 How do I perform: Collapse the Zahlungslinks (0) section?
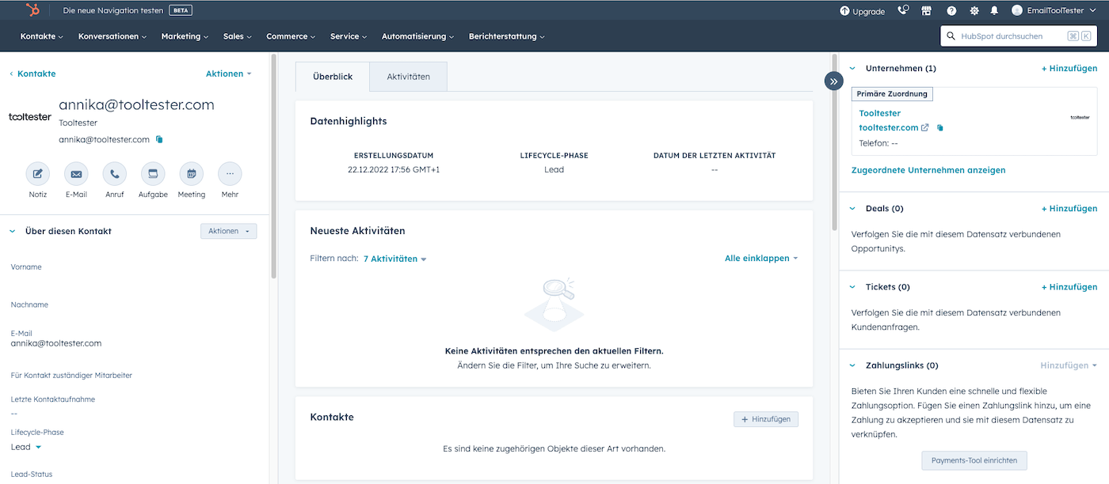pos(852,365)
